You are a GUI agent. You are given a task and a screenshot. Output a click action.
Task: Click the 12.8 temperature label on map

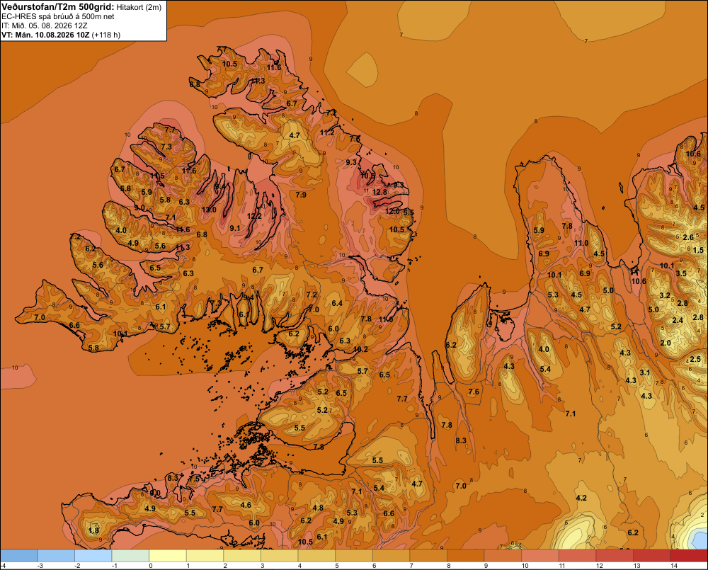coord(379,192)
